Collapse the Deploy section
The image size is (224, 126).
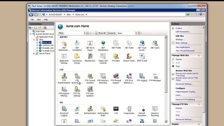[x=199, y=124]
